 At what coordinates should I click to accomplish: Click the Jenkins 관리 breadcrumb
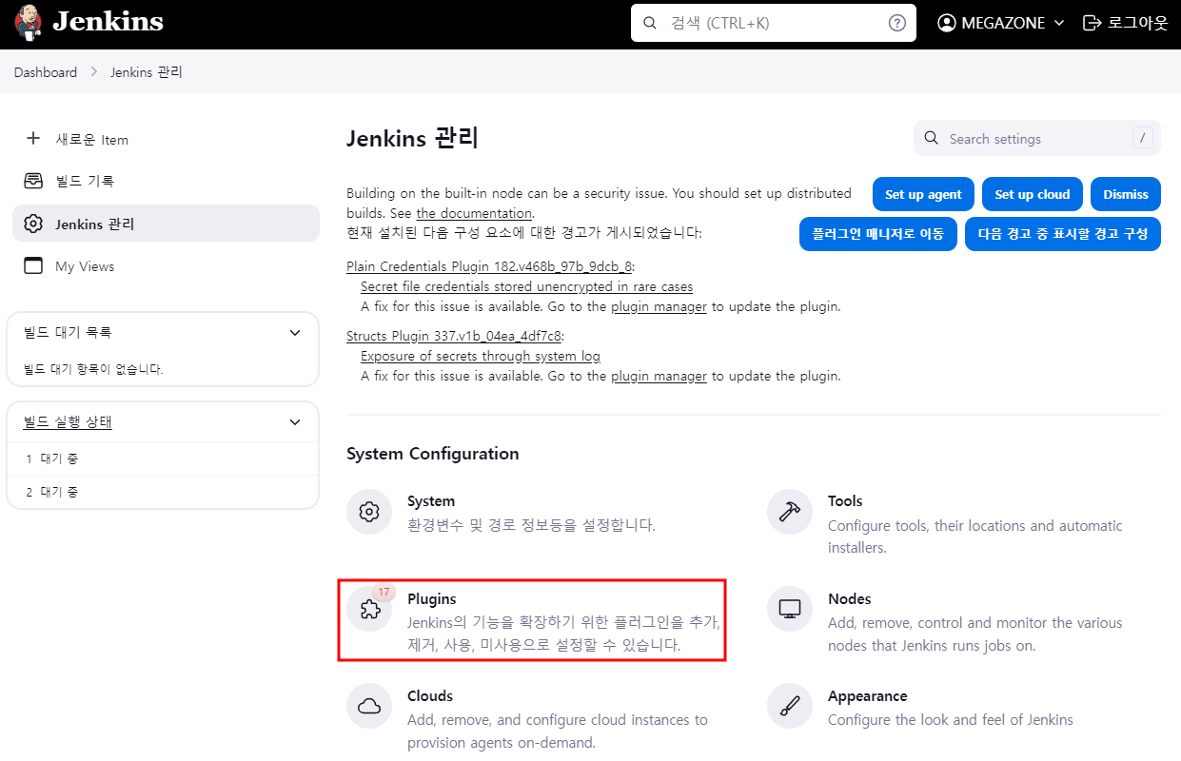pyautogui.click(x=147, y=72)
